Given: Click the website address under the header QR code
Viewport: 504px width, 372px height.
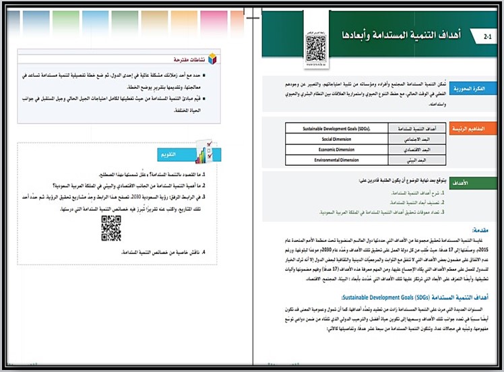Looking at the screenshot, I should pos(315,64).
